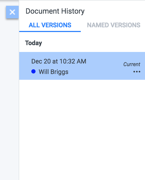Screen dimensions: 145x180
Task: Click the Document History panel title
Action: [x=55, y=11]
